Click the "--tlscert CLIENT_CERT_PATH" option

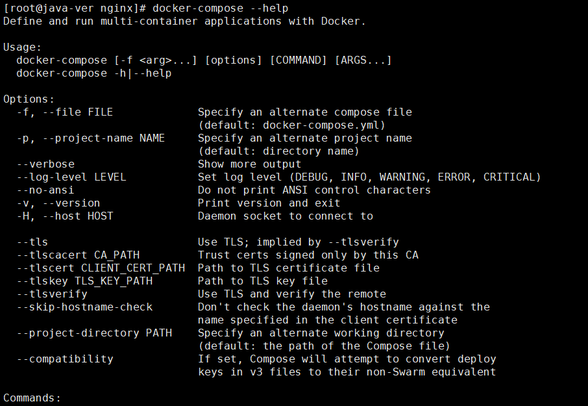(x=100, y=268)
